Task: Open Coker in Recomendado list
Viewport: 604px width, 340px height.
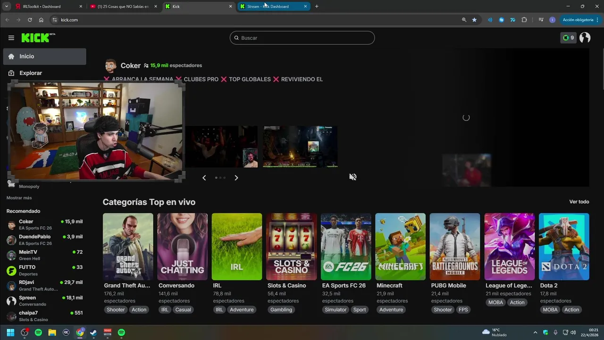Action: [x=45, y=225]
